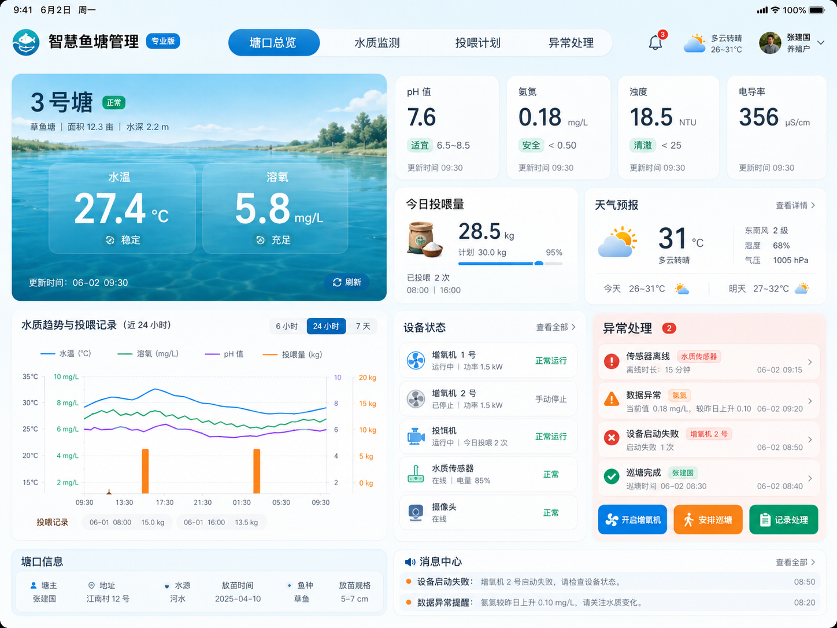Click the weather icon in the header
Image resolution: width=837 pixels, height=628 pixels.
pos(695,43)
